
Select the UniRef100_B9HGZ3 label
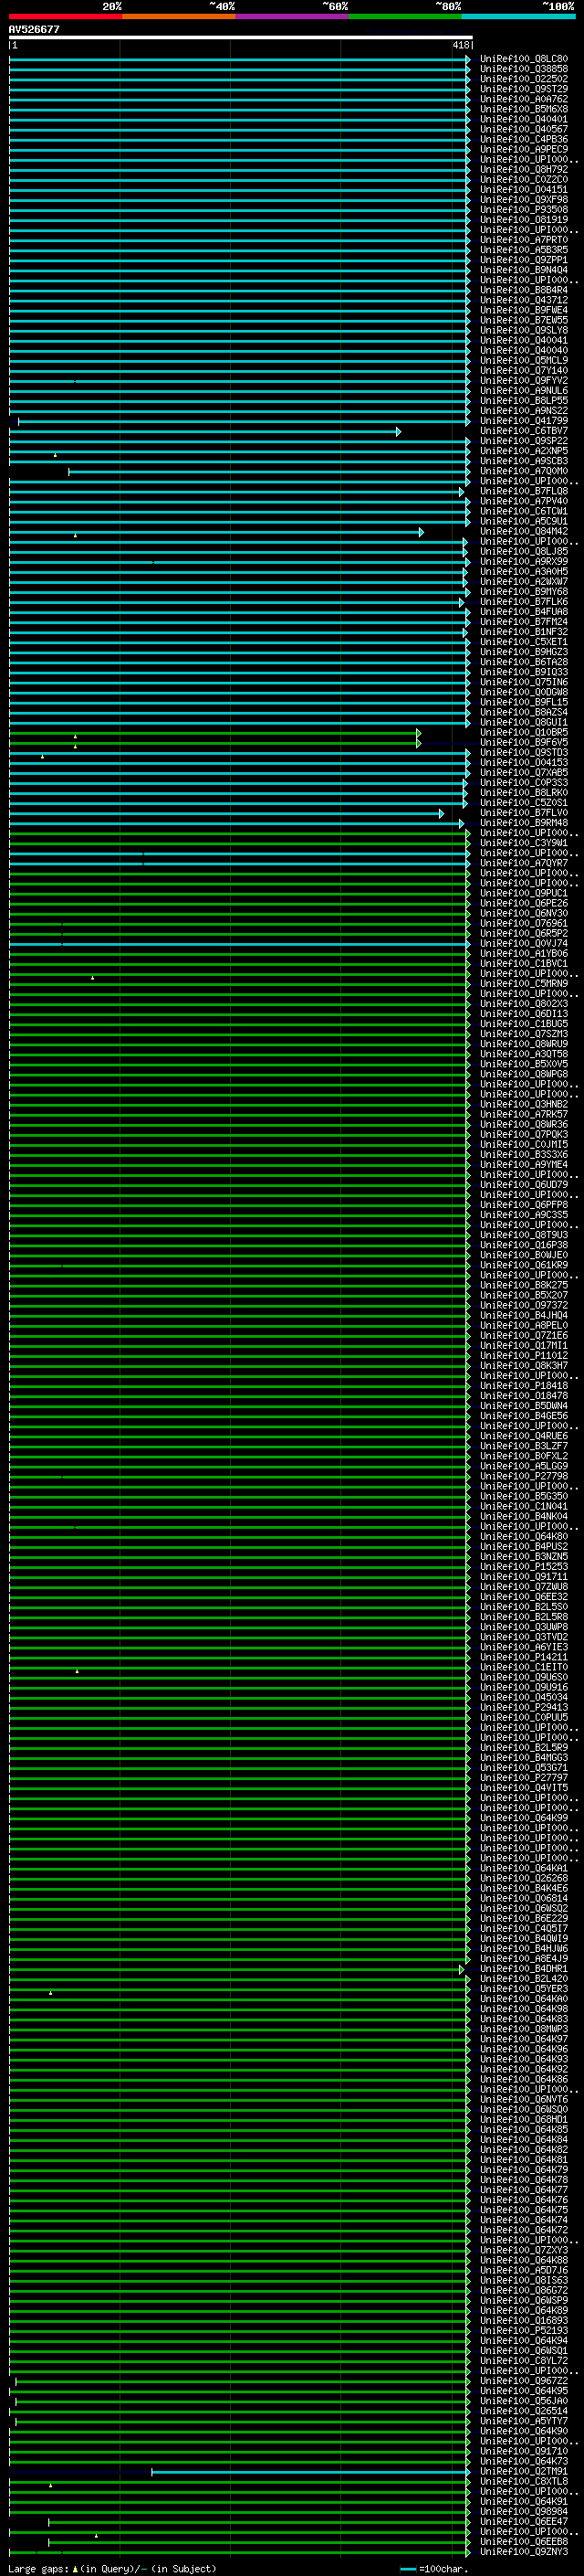click(x=523, y=652)
